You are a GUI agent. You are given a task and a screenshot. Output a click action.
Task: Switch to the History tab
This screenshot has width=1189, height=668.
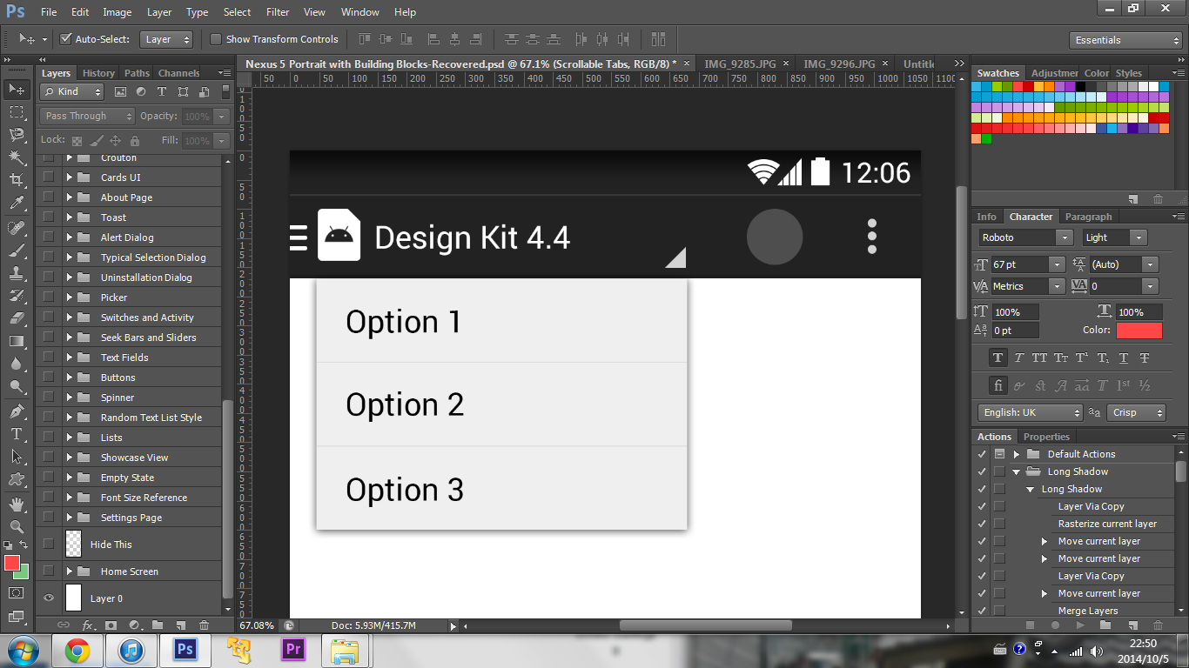(x=98, y=73)
